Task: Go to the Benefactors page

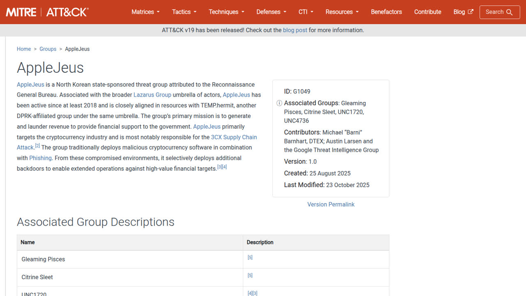Action: tap(386, 12)
